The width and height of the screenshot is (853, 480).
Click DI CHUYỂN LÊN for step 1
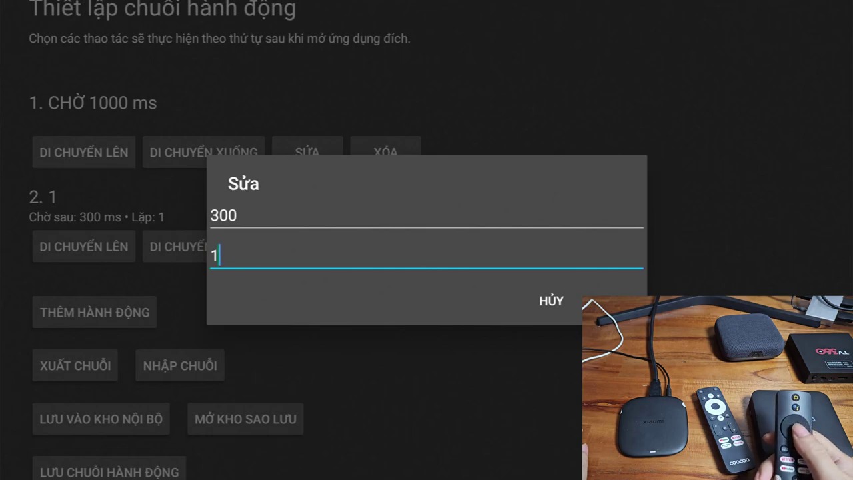[84, 153]
